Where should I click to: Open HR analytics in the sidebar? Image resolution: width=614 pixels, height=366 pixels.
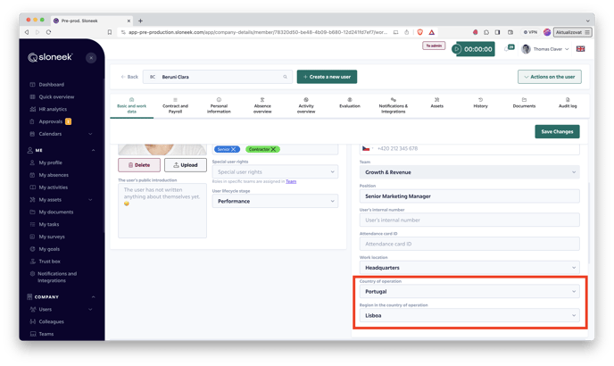(x=53, y=109)
